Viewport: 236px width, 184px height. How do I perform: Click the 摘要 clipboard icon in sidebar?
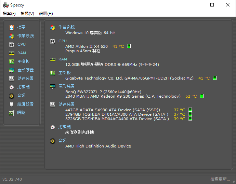pyautogui.click(x=12, y=28)
